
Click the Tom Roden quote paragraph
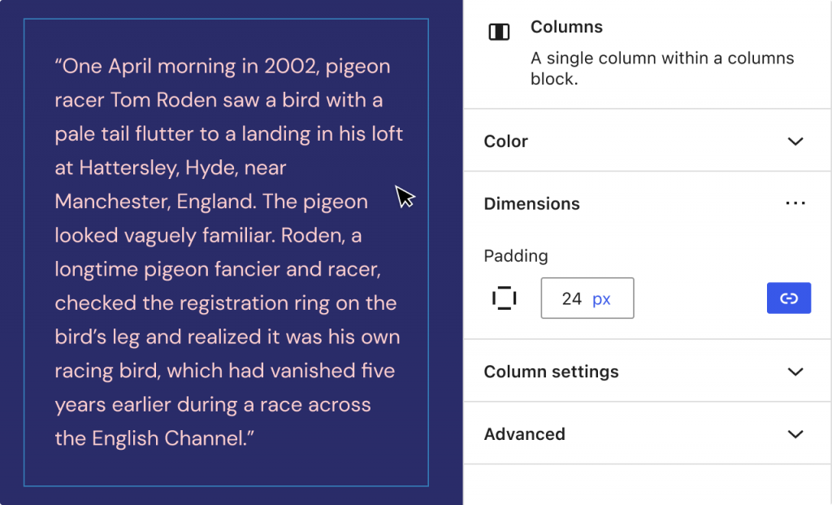(x=227, y=252)
